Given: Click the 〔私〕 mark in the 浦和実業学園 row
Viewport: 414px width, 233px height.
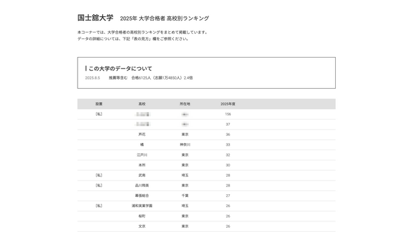Looking at the screenshot, I should (x=99, y=206).
